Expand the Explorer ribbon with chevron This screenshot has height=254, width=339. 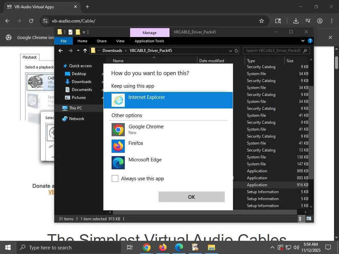[303, 41]
